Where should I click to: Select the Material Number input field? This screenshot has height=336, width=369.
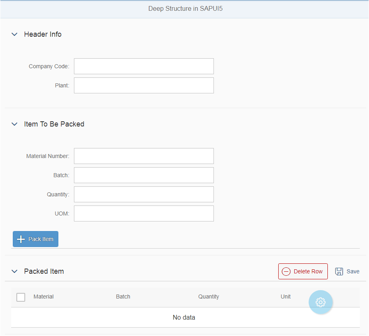(144, 156)
